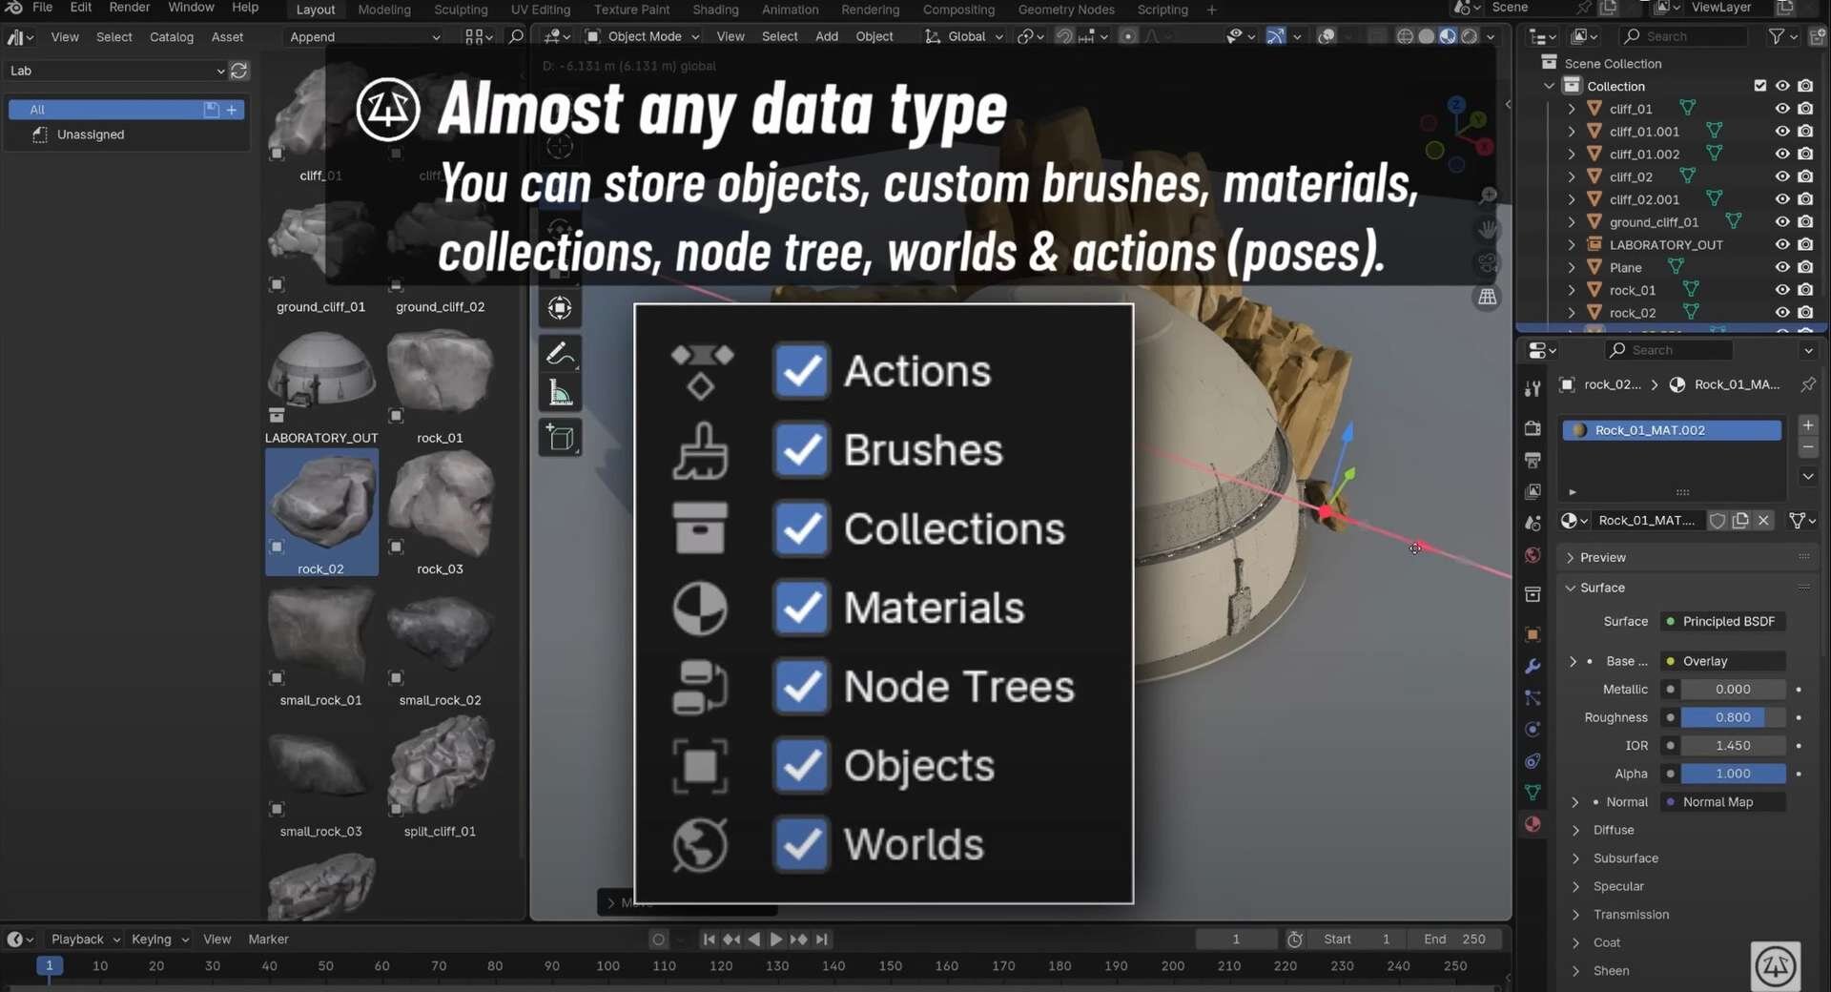Open the Particles properties tab
The width and height of the screenshot is (1831, 992).
click(x=1533, y=698)
